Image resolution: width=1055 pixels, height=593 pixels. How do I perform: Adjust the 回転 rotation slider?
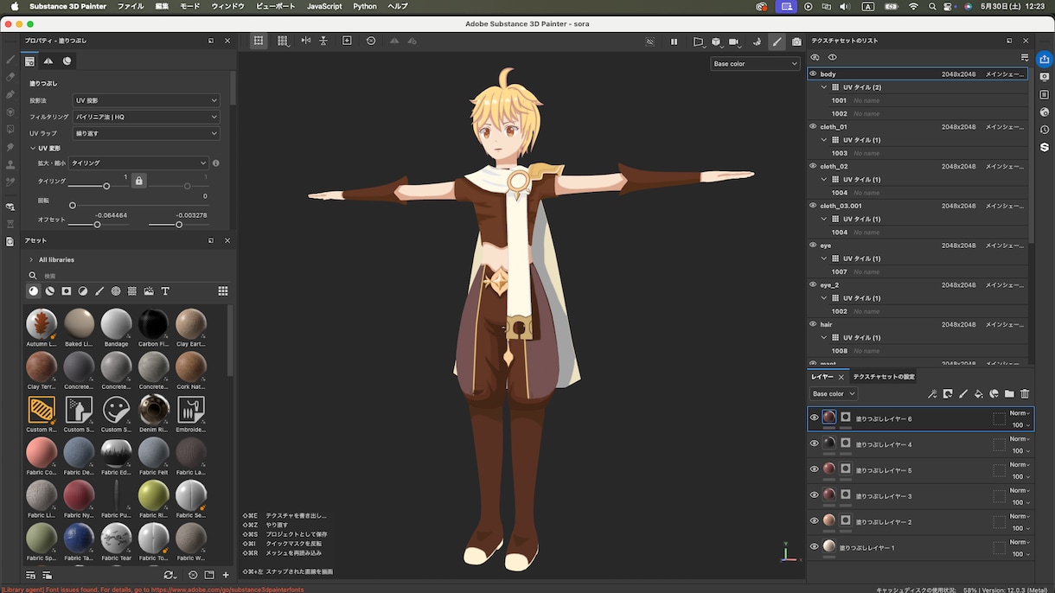(72, 205)
